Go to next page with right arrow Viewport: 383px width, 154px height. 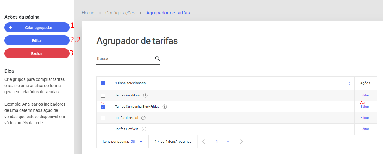(241, 142)
